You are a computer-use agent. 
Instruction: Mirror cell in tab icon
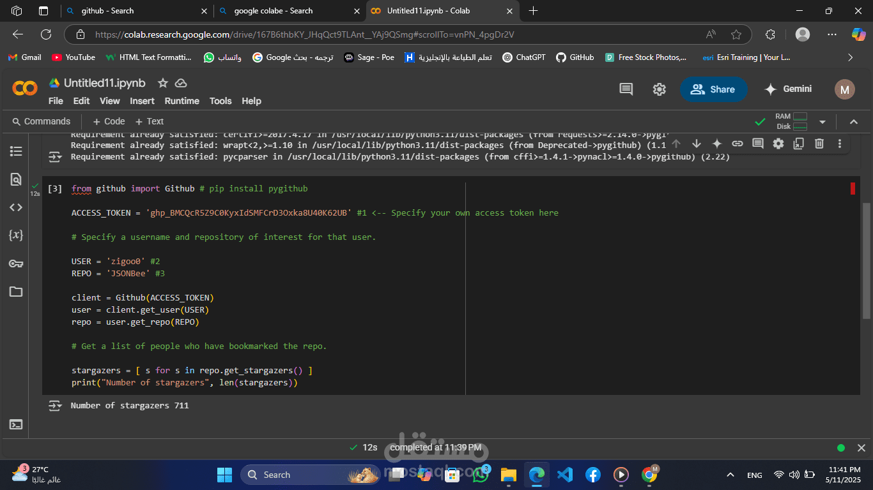click(x=799, y=144)
